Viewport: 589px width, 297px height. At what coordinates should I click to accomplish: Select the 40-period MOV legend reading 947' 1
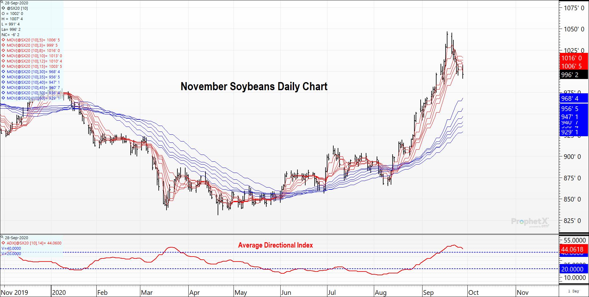pyautogui.click(x=33, y=82)
